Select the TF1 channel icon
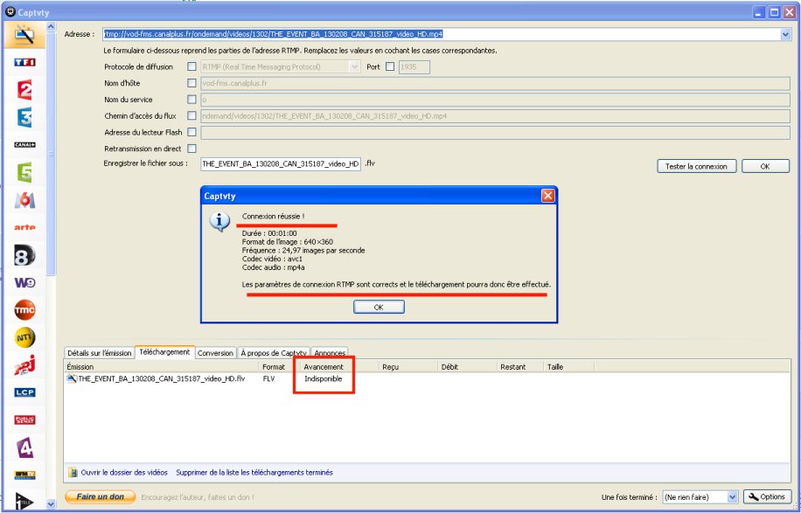Image resolution: width=801 pixels, height=513 pixels. (x=24, y=63)
